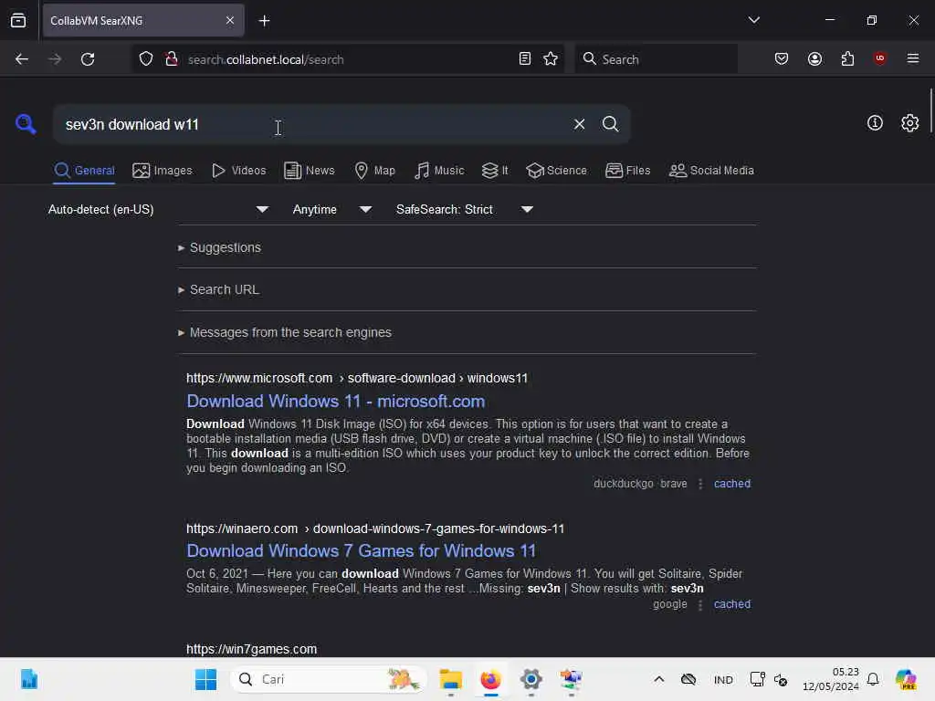935x701 pixels.
Task: Open the Auto-detect language dropdown
Action: (158, 209)
